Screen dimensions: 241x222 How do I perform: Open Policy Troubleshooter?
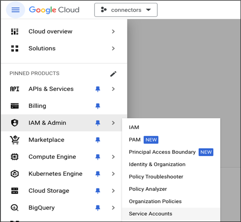pyautogui.click(x=156, y=177)
